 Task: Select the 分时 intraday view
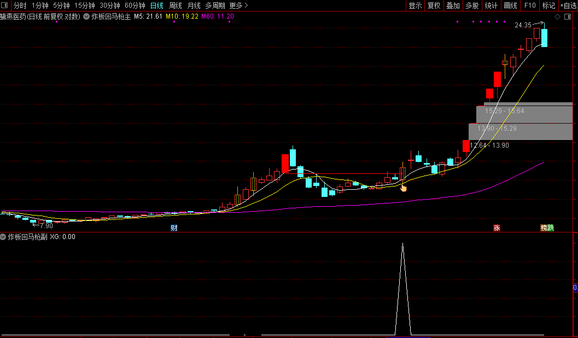point(20,5)
